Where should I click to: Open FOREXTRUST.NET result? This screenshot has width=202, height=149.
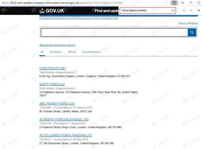point(53,68)
